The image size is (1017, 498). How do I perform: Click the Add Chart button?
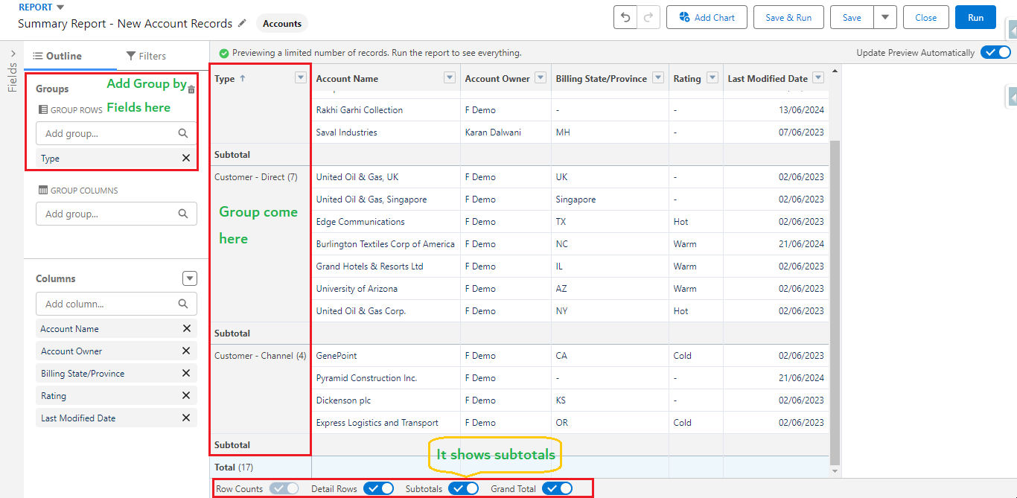(707, 18)
